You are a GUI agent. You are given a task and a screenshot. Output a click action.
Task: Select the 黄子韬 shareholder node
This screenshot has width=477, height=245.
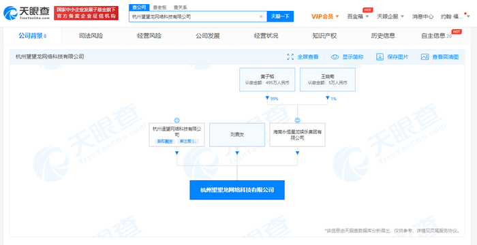coord(267,80)
